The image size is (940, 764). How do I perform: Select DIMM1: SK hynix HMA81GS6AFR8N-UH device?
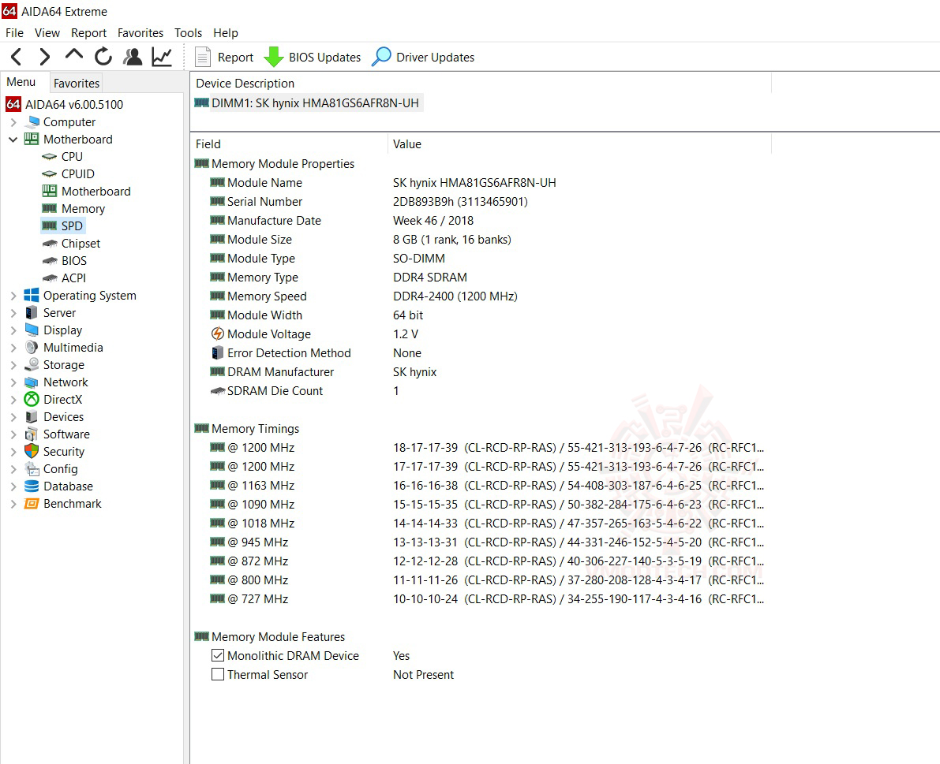click(308, 103)
